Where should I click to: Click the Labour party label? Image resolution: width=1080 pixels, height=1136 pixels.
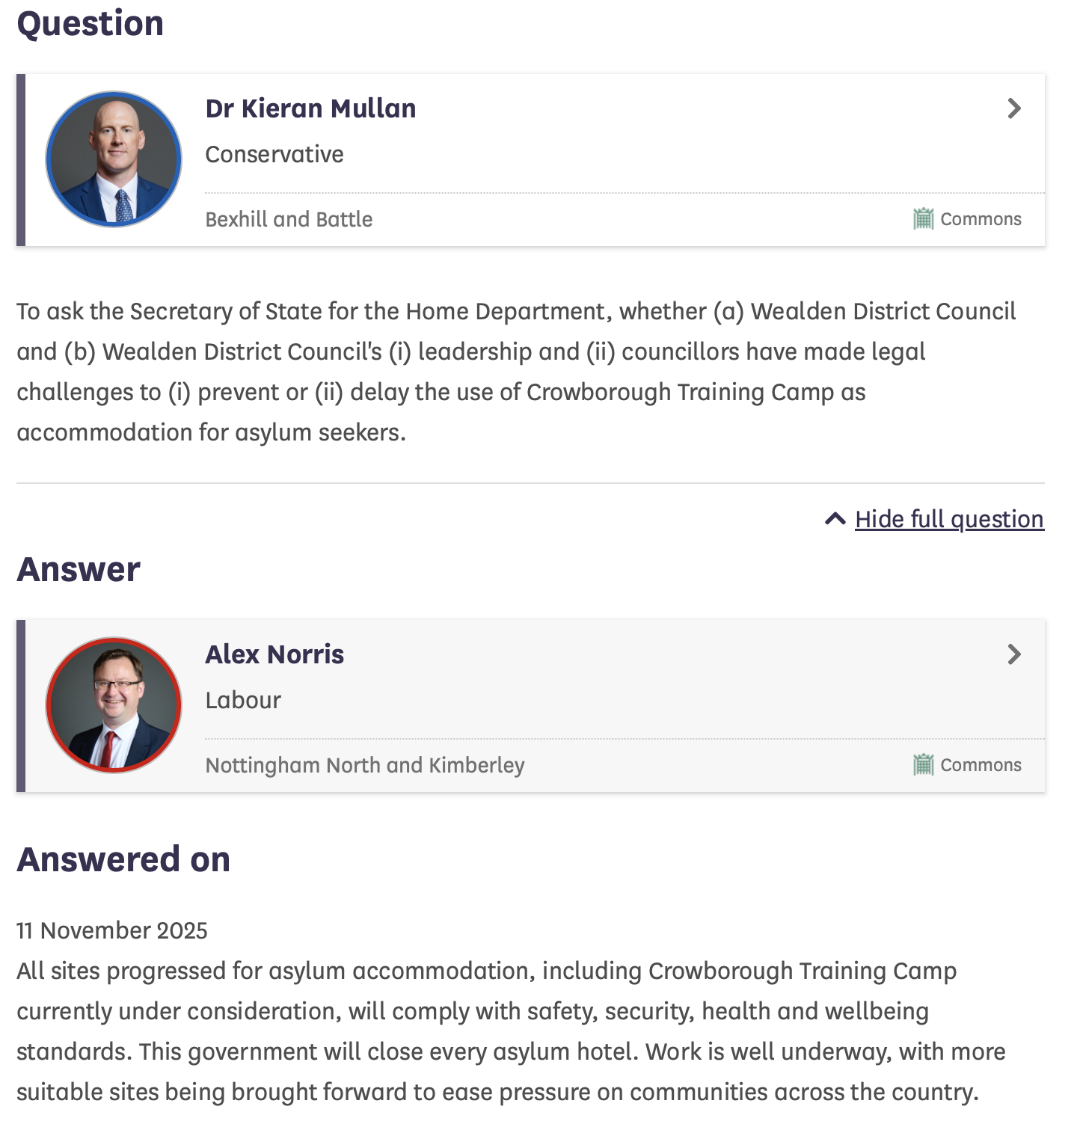point(243,700)
